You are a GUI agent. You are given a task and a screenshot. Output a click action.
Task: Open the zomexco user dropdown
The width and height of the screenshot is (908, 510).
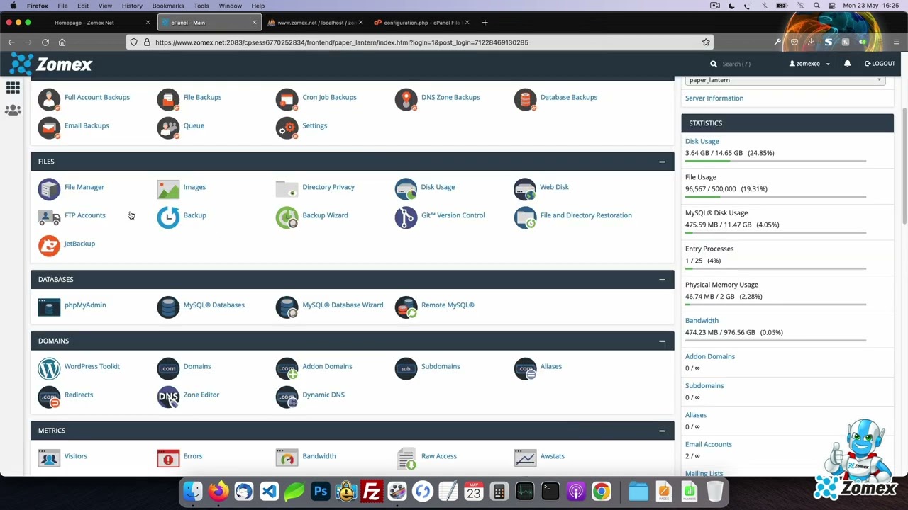809,64
